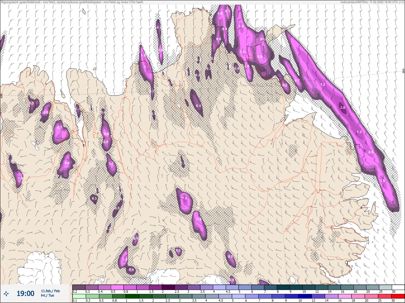
Task: Select upper legend lavender swatch 4–4.5
Action: tap(220, 287)
